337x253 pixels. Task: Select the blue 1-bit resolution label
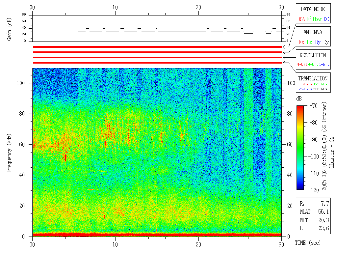324,64
